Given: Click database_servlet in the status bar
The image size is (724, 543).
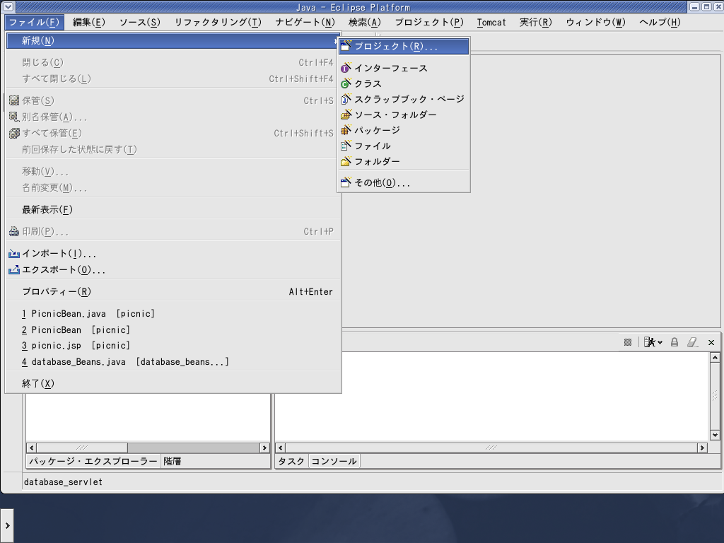Looking at the screenshot, I should pos(63,482).
